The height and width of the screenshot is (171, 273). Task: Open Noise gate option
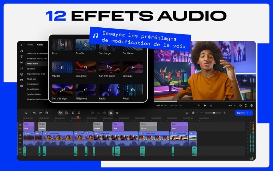pyautogui.click(x=32, y=79)
